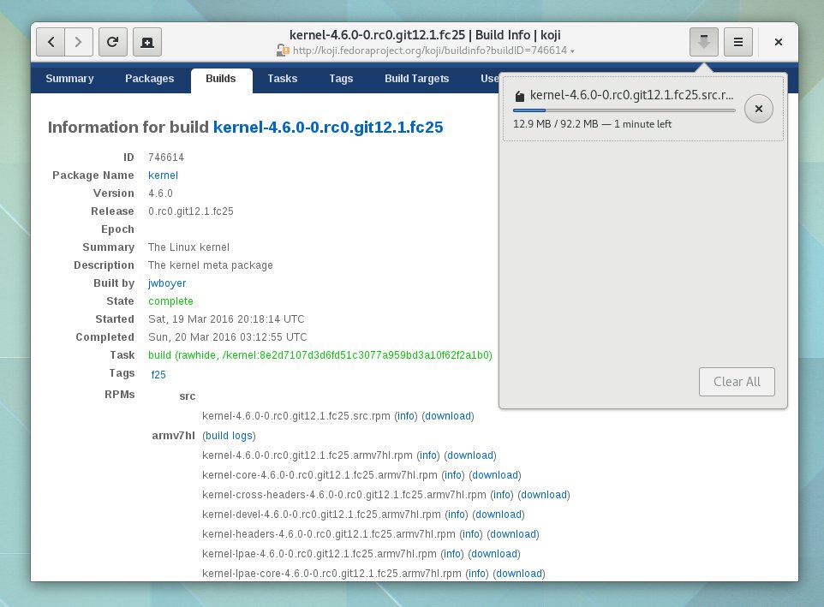Download kernel-core armv7hl rpm
Screen dimensions: 824x607
(495, 475)
